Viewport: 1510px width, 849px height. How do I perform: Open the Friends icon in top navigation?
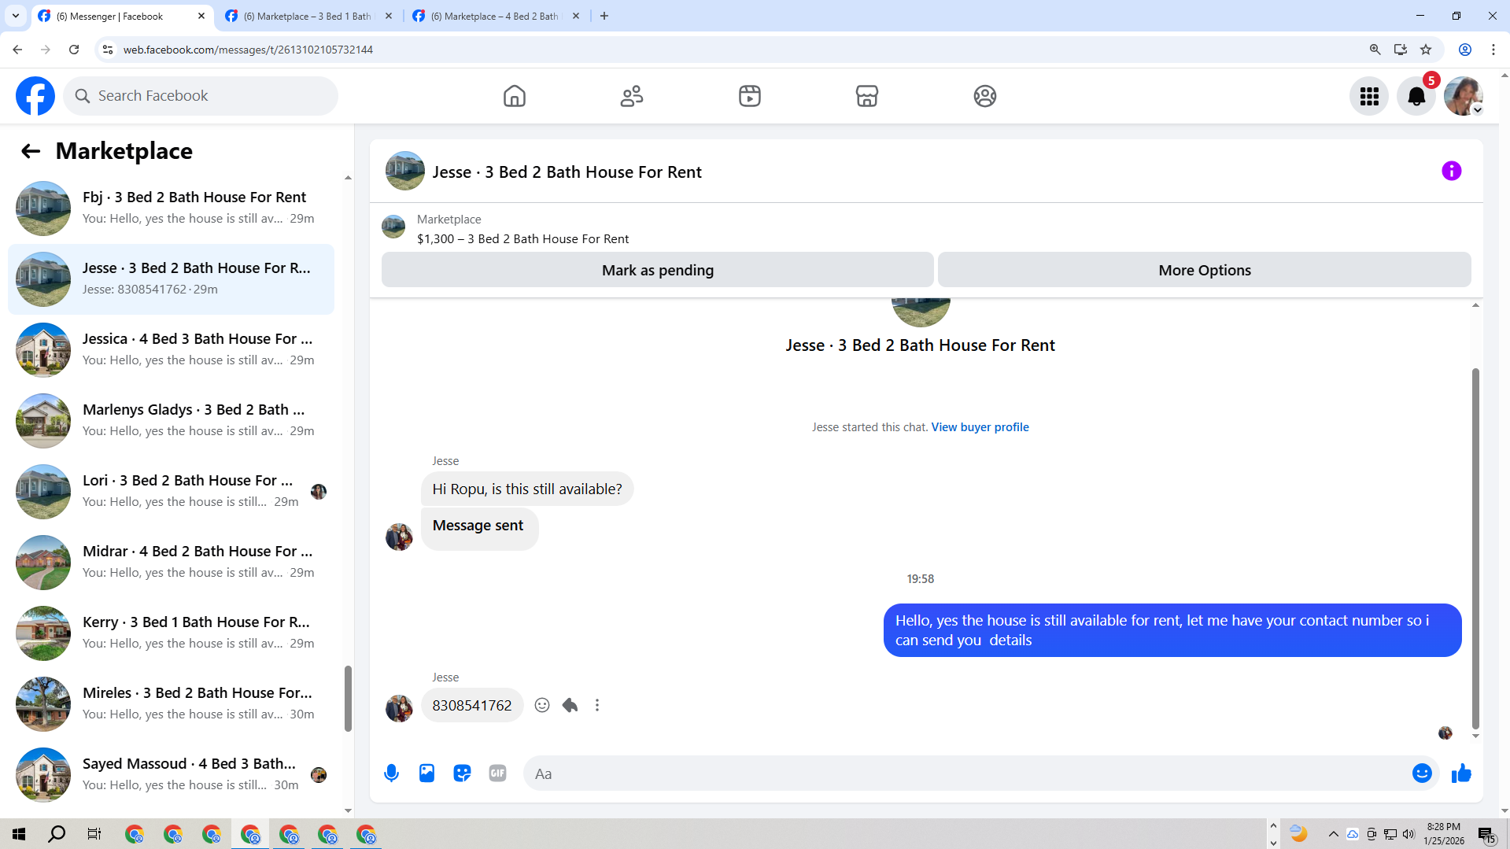tap(632, 96)
